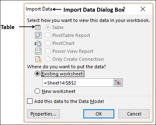Click the collapse dialog range selector icon

tap(118, 83)
